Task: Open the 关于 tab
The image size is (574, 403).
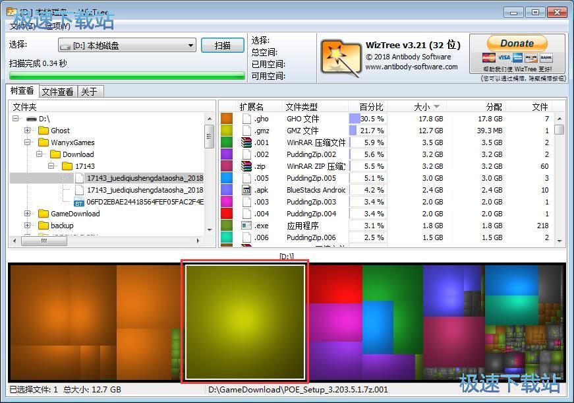Action: [x=89, y=92]
